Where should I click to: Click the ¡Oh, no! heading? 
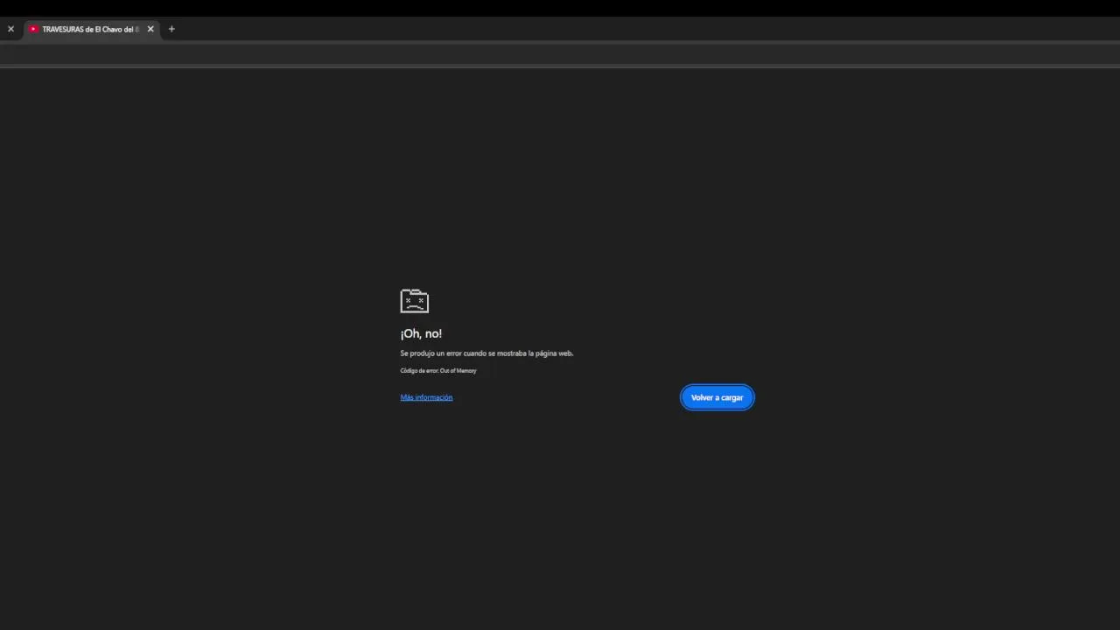coord(421,333)
